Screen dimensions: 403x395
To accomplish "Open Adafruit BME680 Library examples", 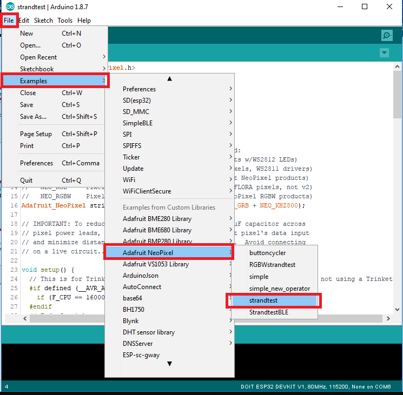I will click(169, 230).
